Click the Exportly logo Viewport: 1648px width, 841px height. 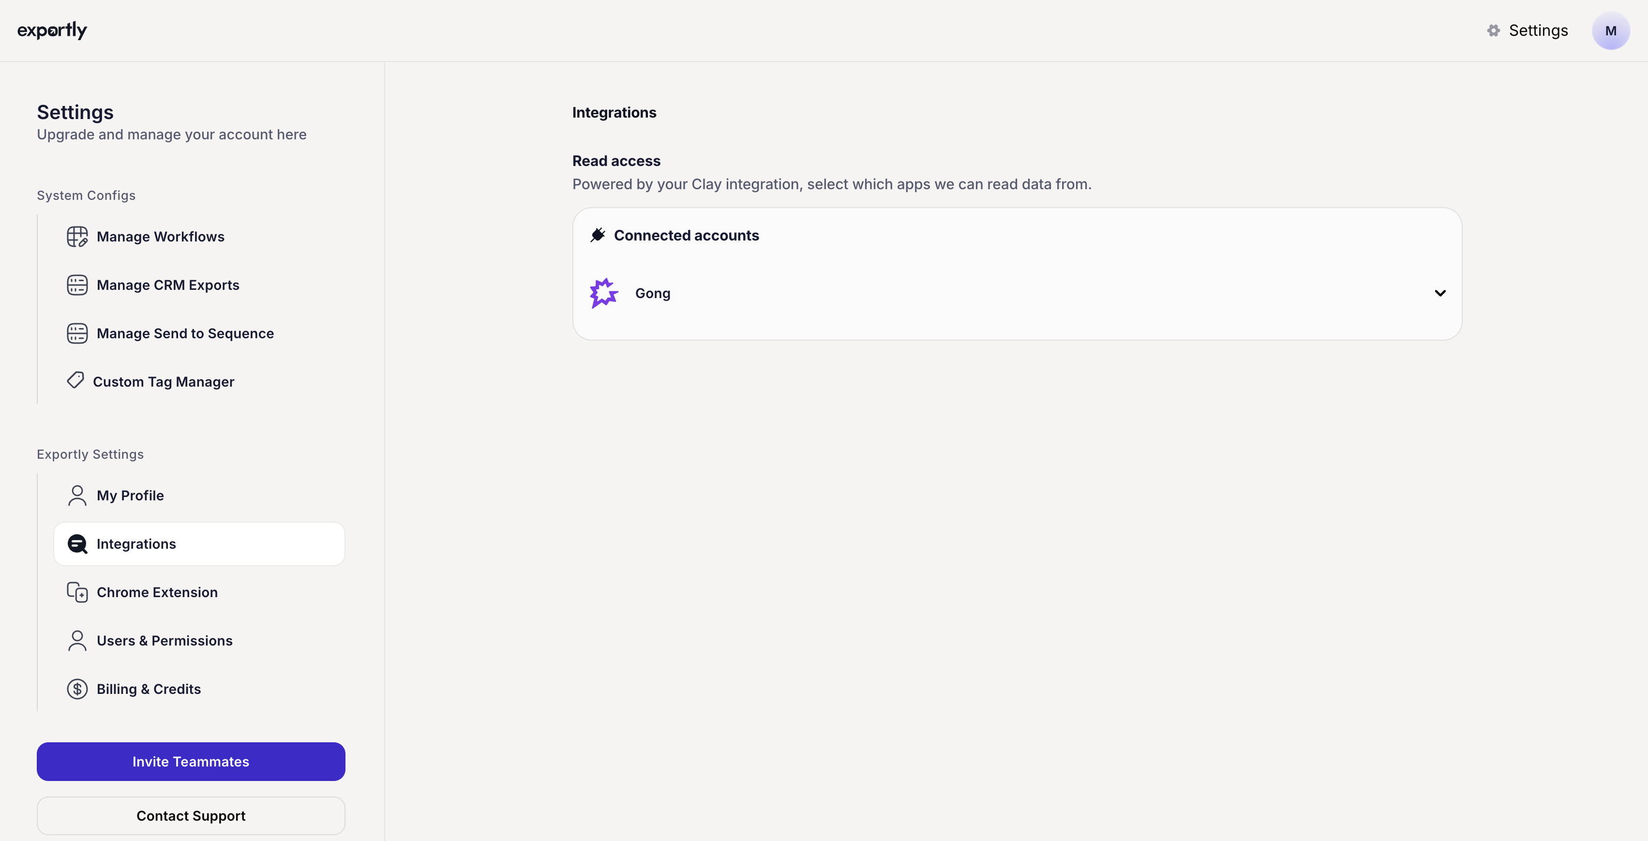[52, 30]
